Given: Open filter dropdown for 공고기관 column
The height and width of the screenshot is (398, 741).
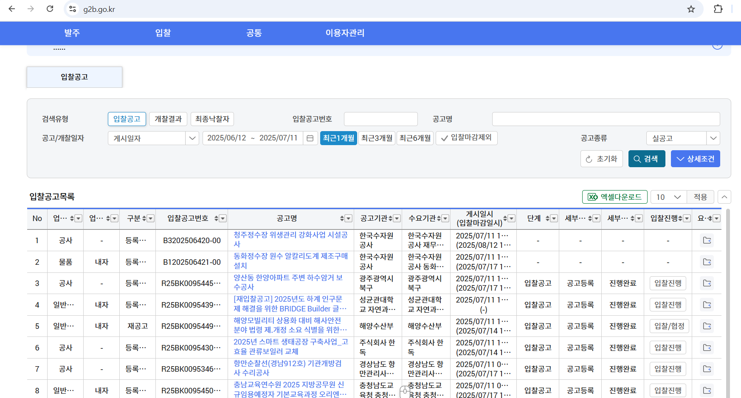Looking at the screenshot, I should click(x=397, y=219).
